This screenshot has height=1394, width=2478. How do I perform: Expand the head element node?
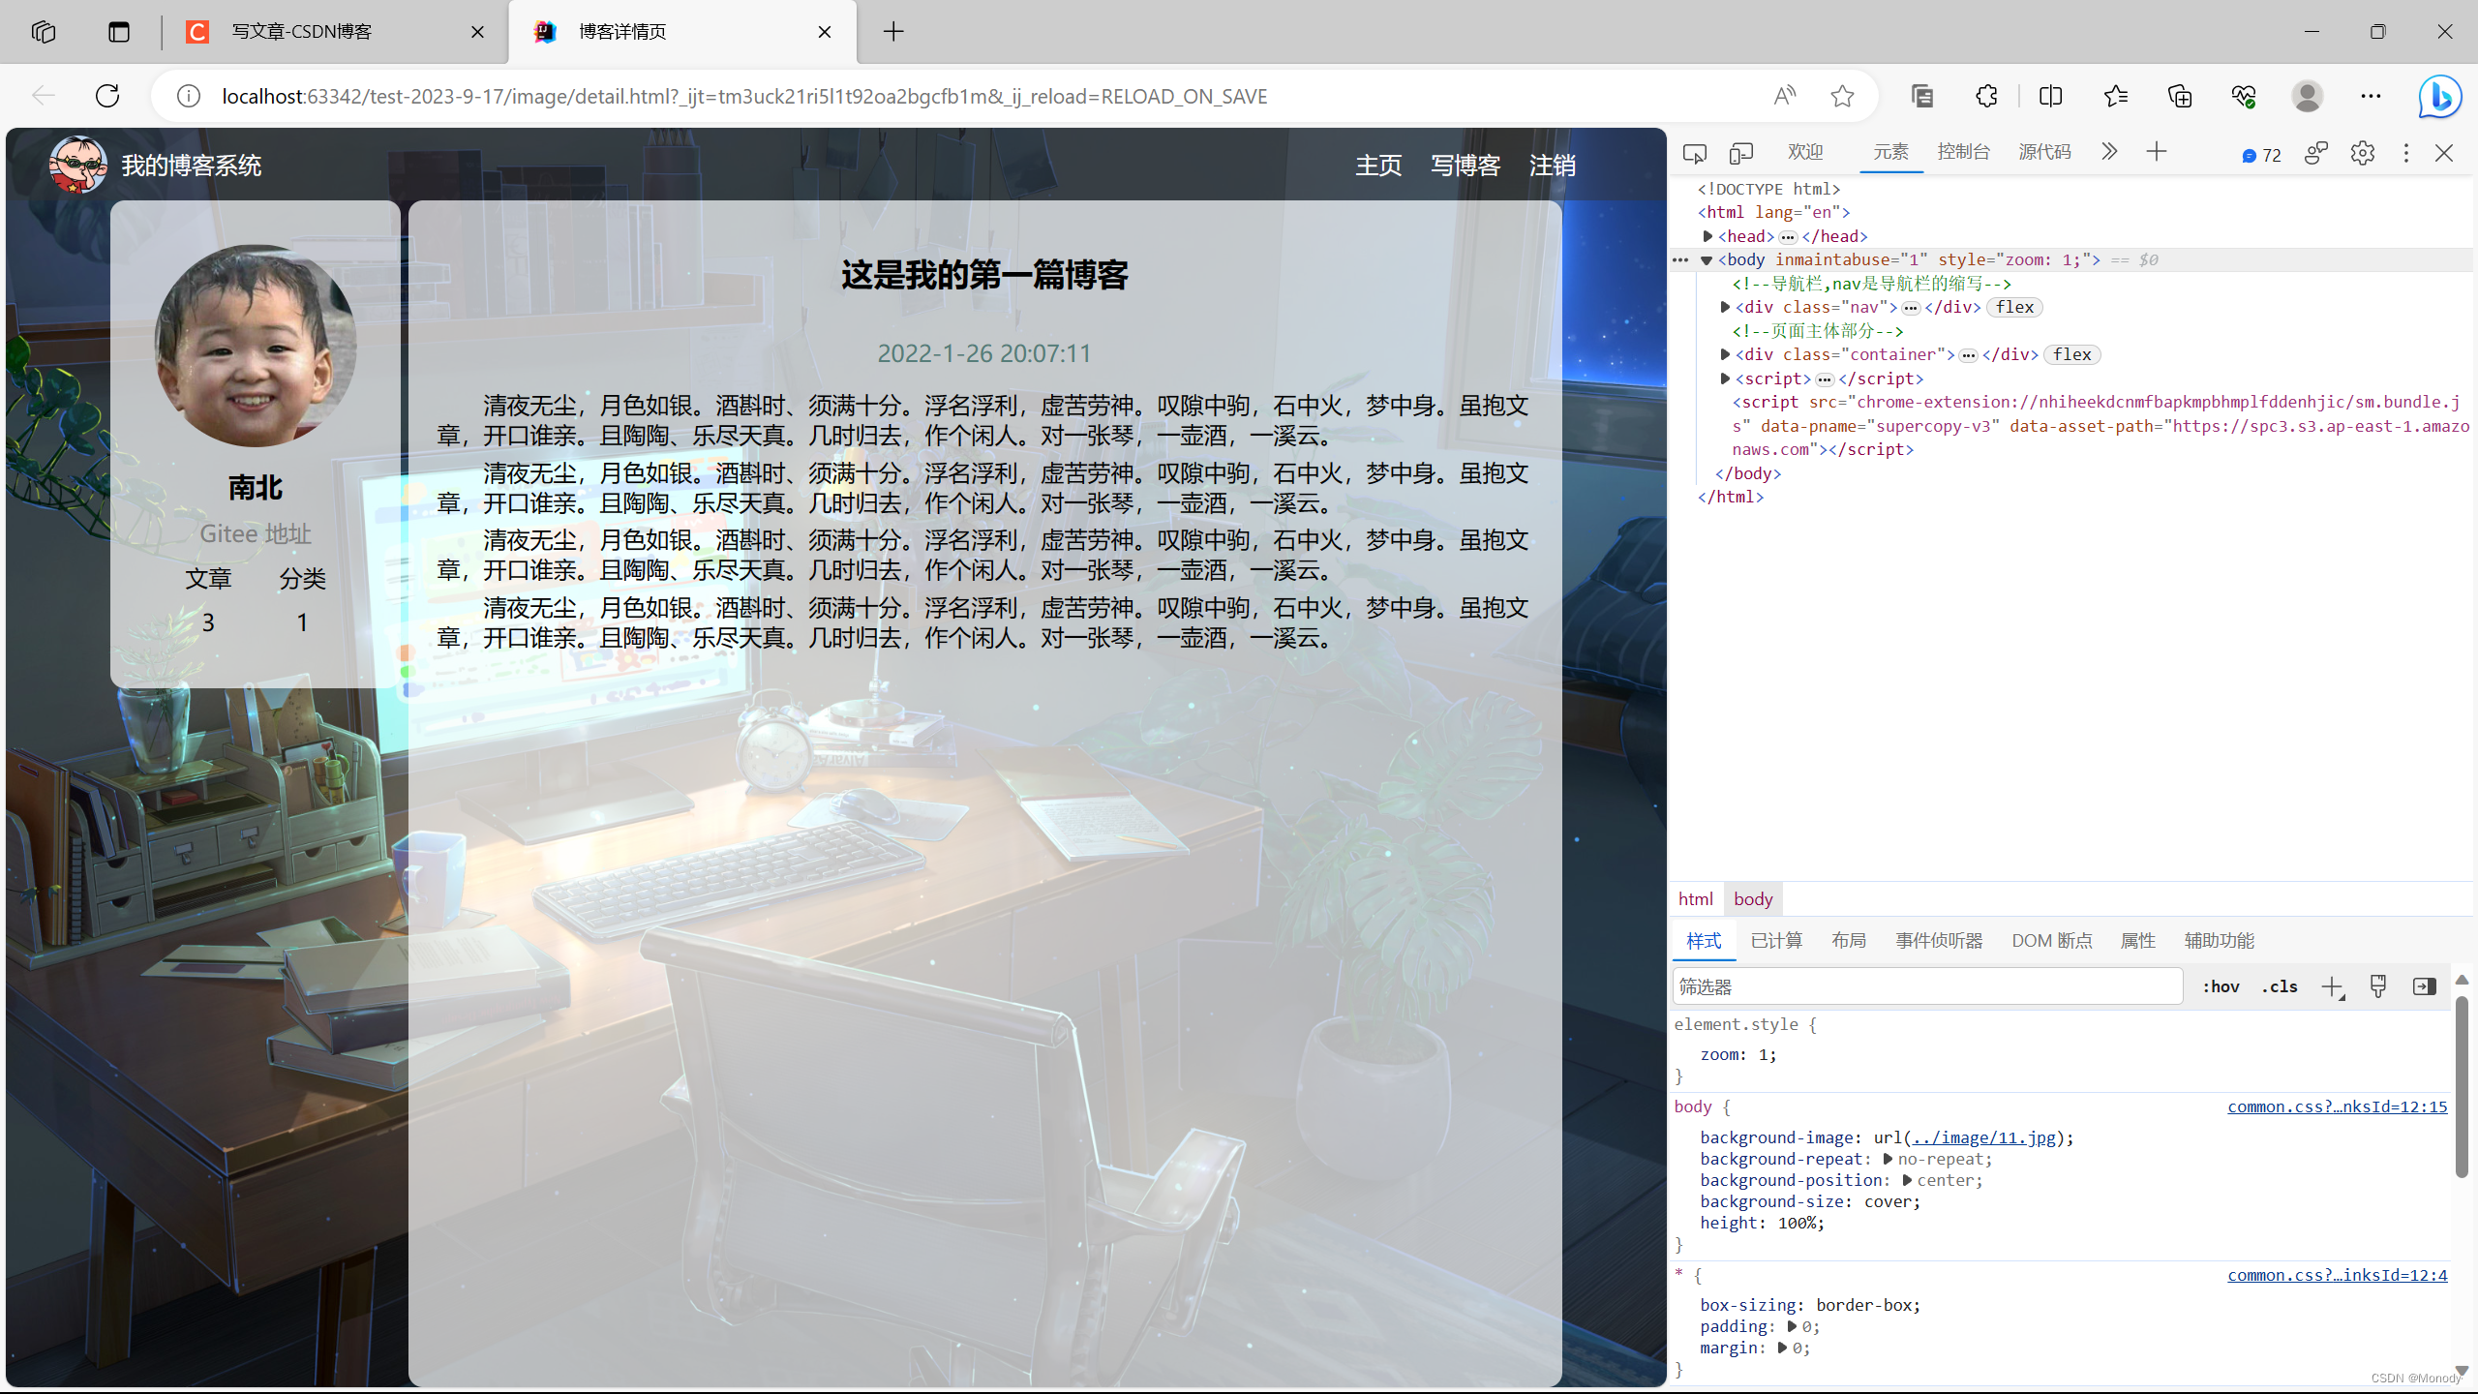[x=1708, y=236]
